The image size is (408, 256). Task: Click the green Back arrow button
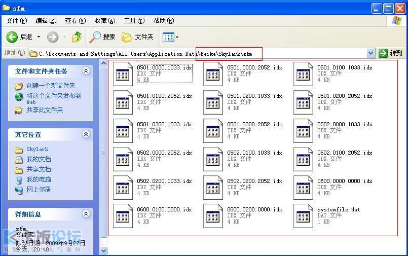pos(12,37)
